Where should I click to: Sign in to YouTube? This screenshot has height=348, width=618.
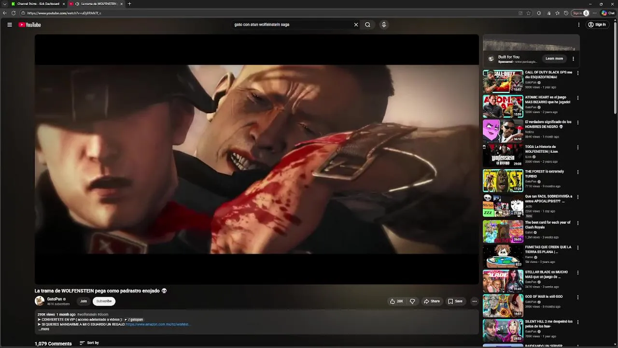coord(597,25)
